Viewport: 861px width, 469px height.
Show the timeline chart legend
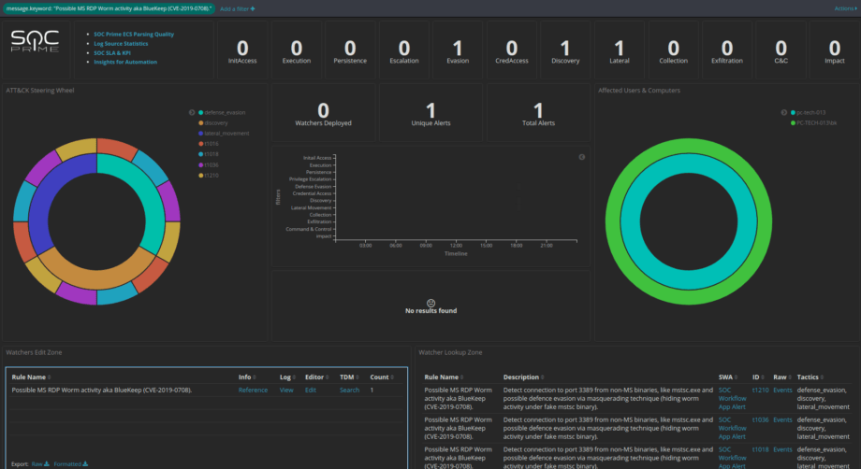coord(581,157)
